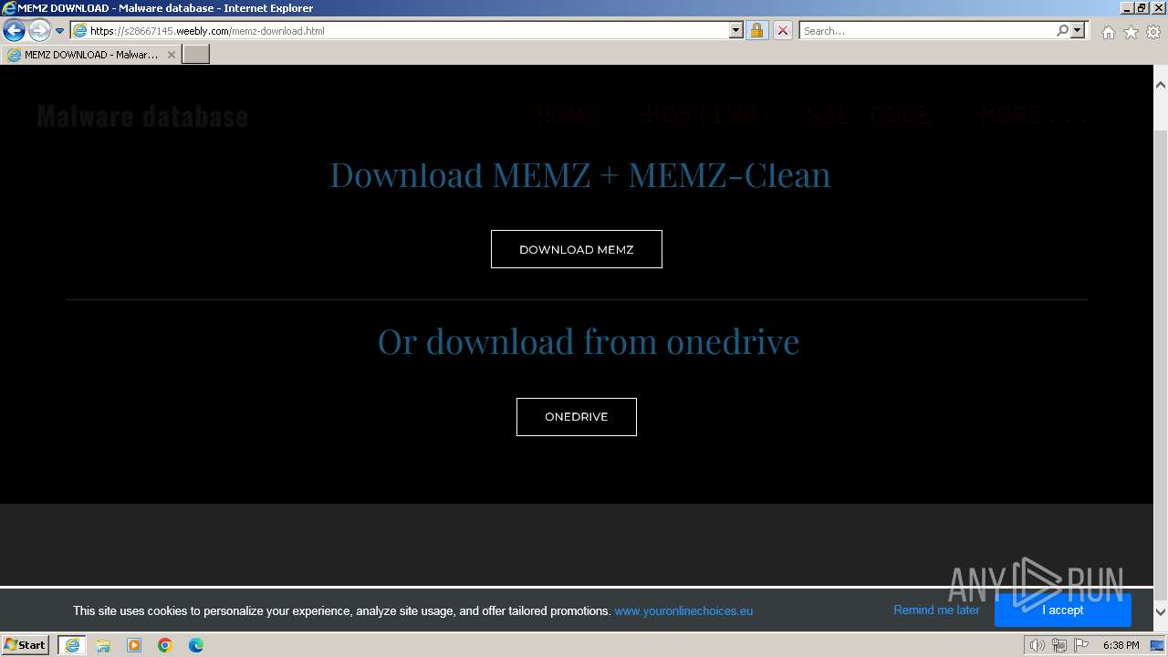1168x657 pixels.
Task: Open the www.youronlinechoices.eu link
Action: pos(683,611)
